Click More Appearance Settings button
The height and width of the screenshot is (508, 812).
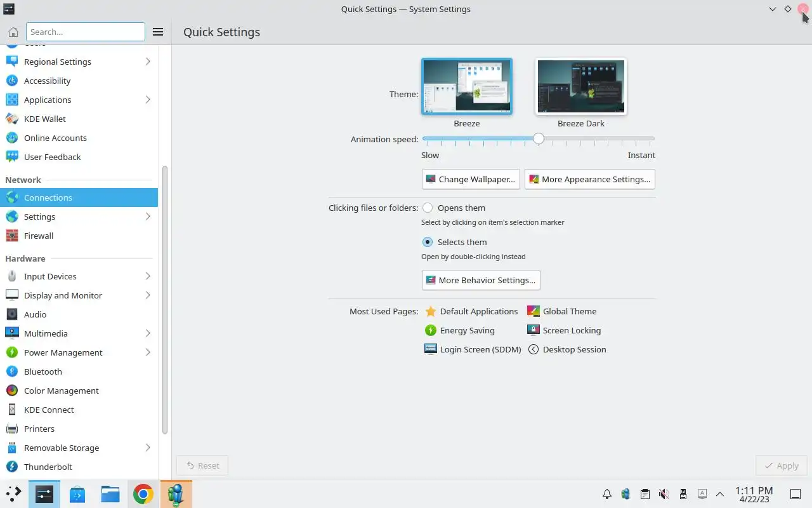coord(589,179)
